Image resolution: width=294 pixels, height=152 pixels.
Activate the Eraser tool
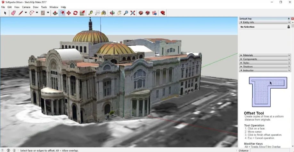click(x=13, y=13)
